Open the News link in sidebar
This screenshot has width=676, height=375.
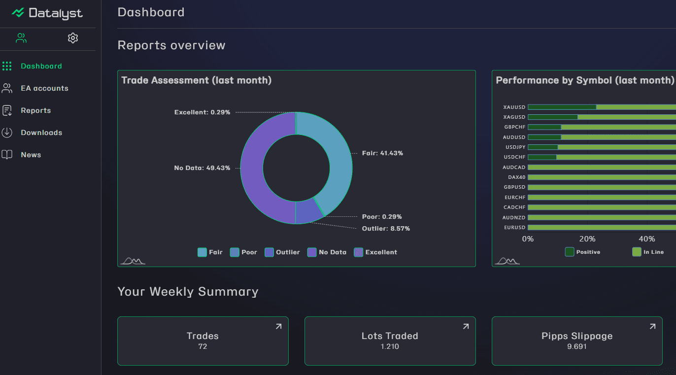[x=31, y=155]
